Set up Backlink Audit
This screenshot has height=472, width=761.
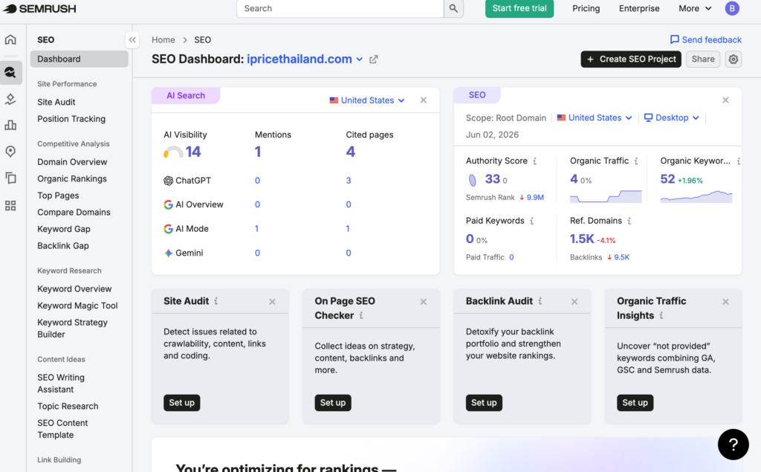484,403
